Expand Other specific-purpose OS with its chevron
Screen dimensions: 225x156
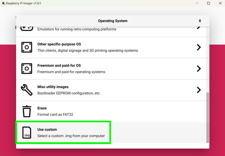(x=199, y=47)
